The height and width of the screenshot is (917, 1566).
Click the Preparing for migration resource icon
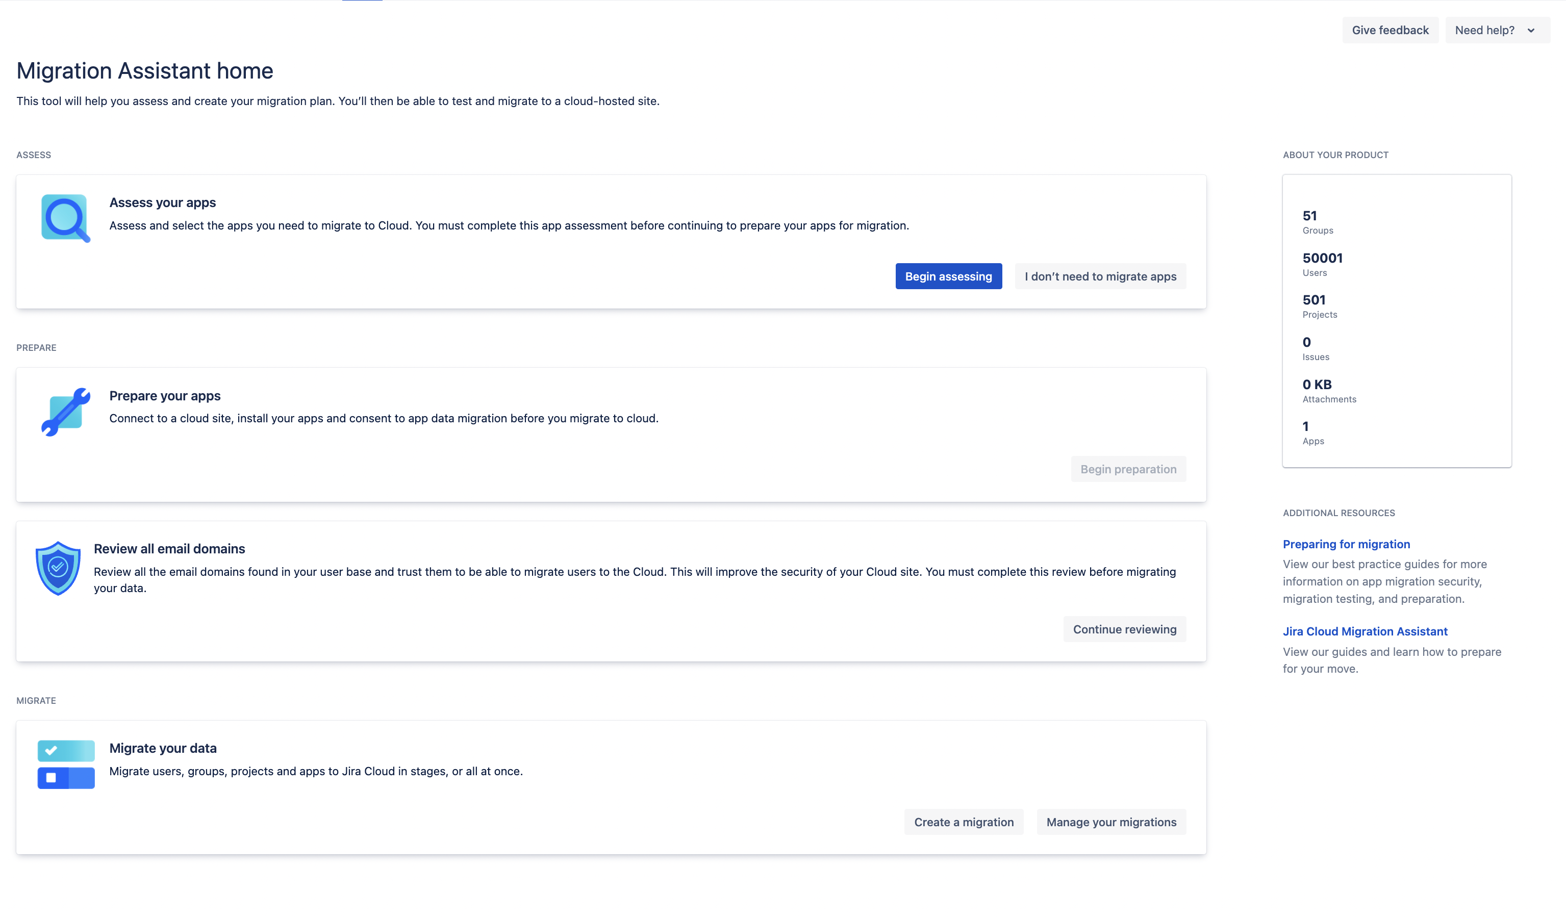(1347, 544)
